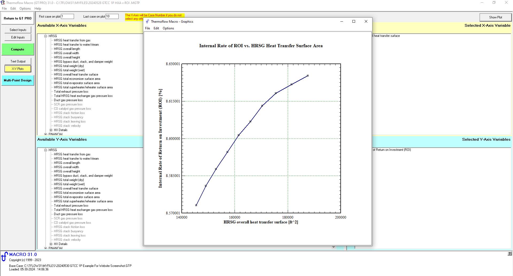Select HRSG overall heat transfer surface Y-Axis item
The height and width of the screenshot is (276, 513).
tap(76, 188)
